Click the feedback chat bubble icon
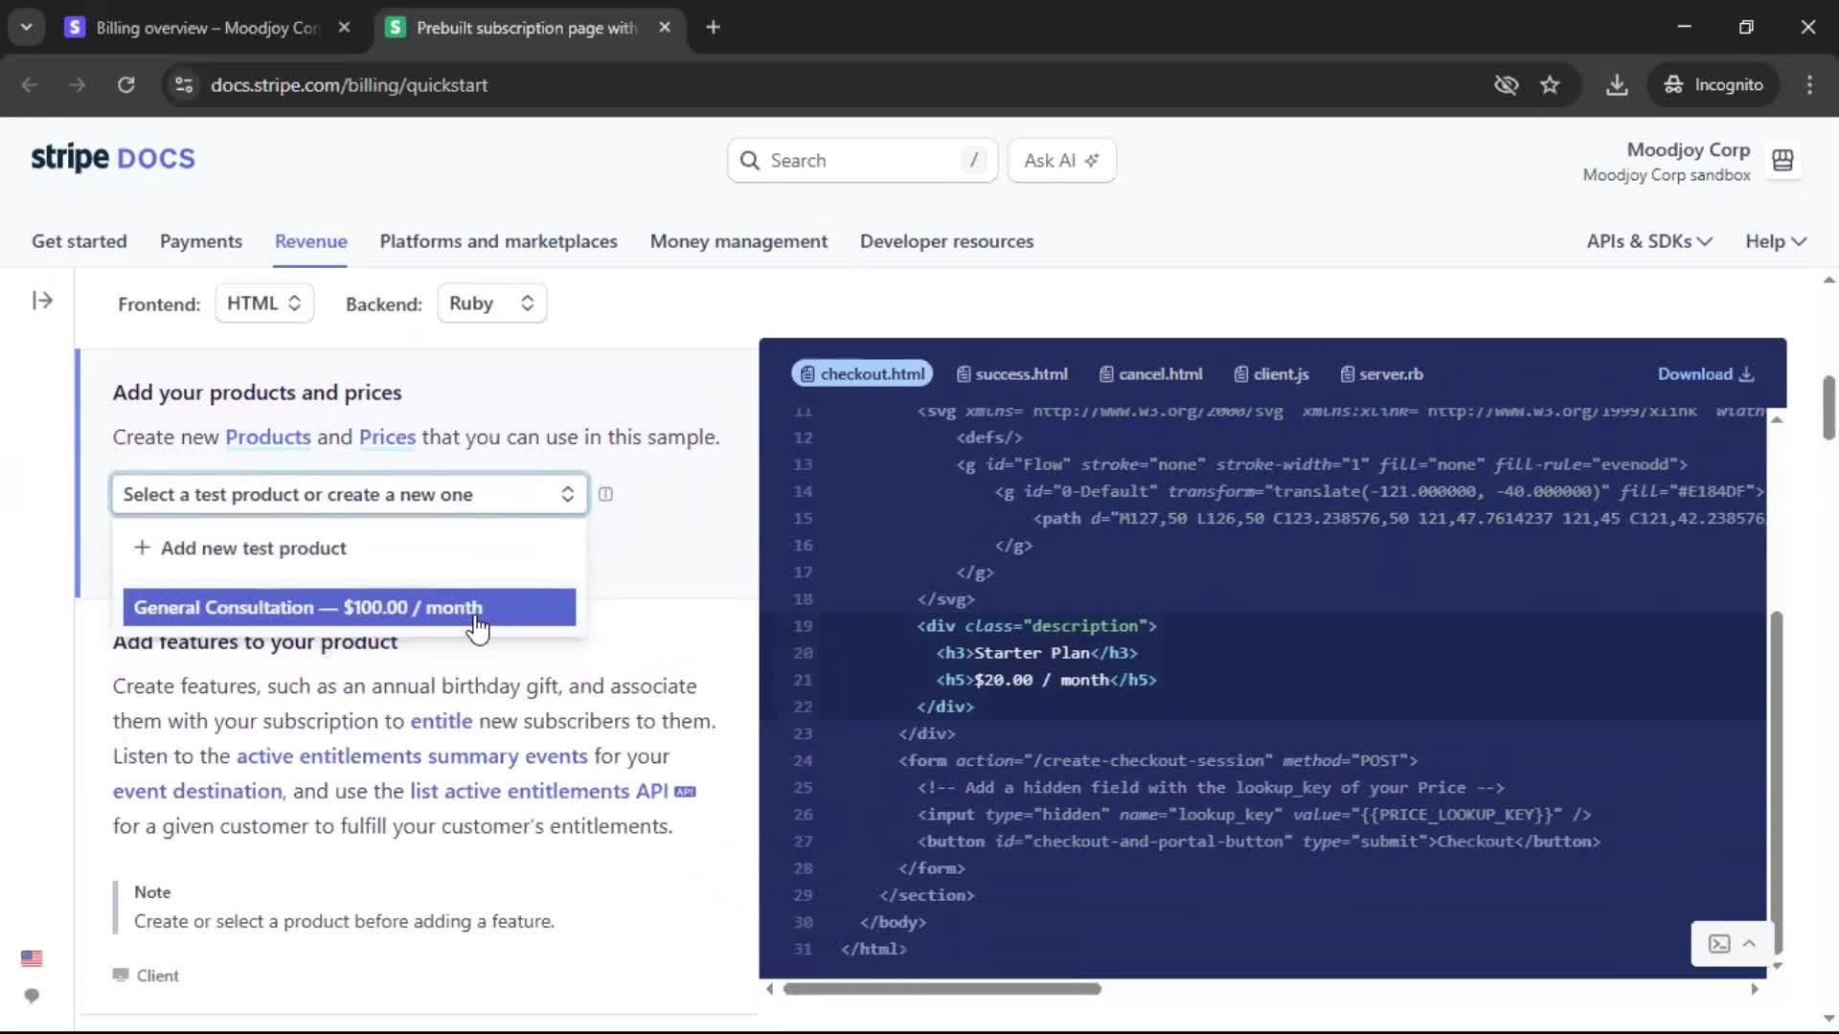The height and width of the screenshot is (1034, 1839). [32, 996]
